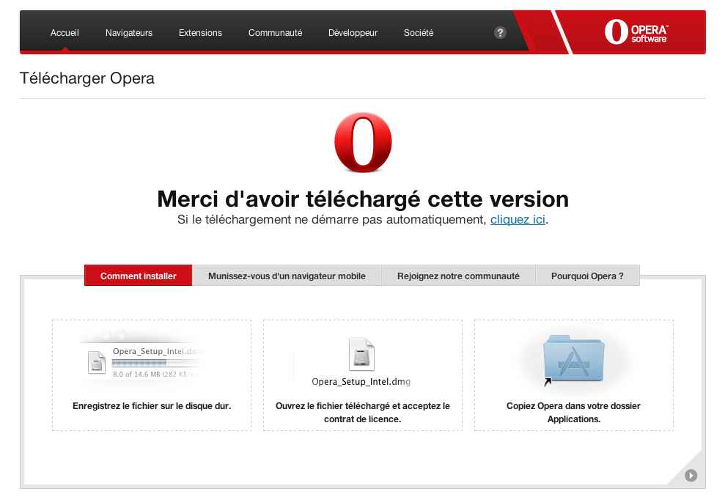
Task: Follow the cliquez ici download link
Action: [x=518, y=220]
